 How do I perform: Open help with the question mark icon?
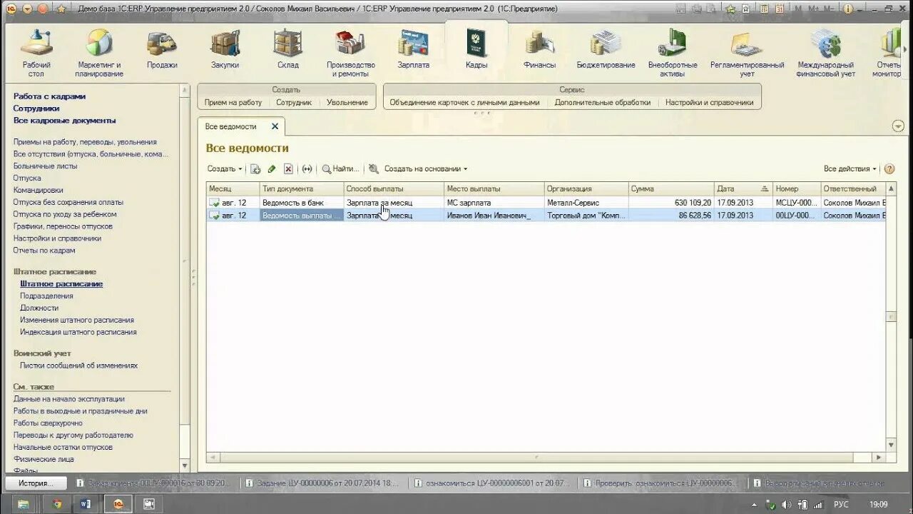tap(889, 169)
